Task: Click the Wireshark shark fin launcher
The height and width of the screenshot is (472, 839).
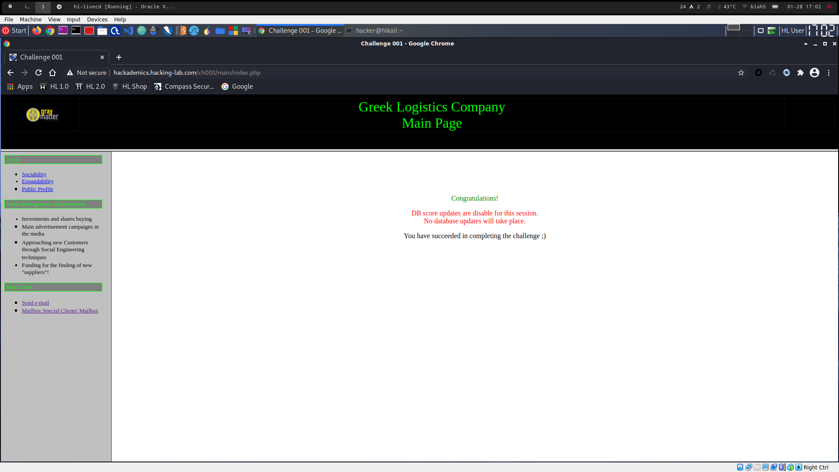Action: click(194, 31)
